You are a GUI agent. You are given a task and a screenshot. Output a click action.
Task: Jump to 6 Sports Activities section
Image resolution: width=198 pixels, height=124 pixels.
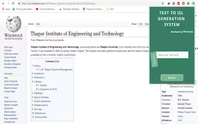[x=40, y=97]
